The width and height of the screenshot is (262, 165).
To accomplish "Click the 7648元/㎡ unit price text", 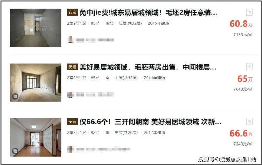I will 243,89.
